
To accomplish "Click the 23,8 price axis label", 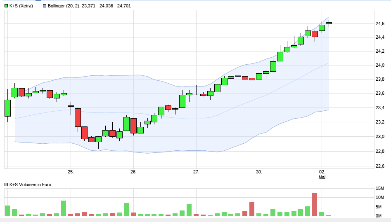I will (x=380, y=79).
